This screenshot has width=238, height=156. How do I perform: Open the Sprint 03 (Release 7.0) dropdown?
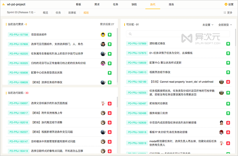[21, 12]
